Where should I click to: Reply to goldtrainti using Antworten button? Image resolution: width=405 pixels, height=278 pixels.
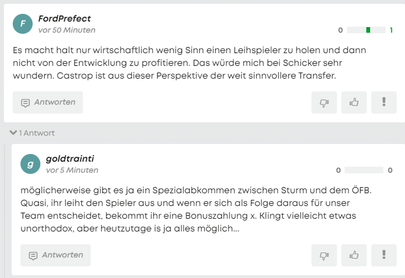pyautogui.click(x=55, y=255)
